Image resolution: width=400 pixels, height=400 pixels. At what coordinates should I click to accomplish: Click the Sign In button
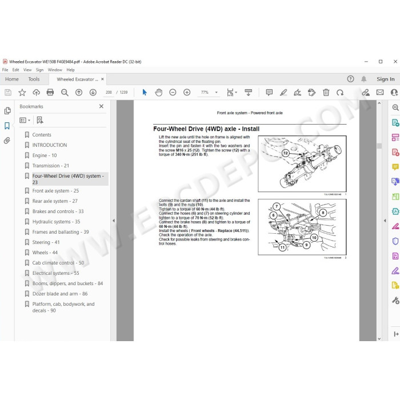pos(386,79)
